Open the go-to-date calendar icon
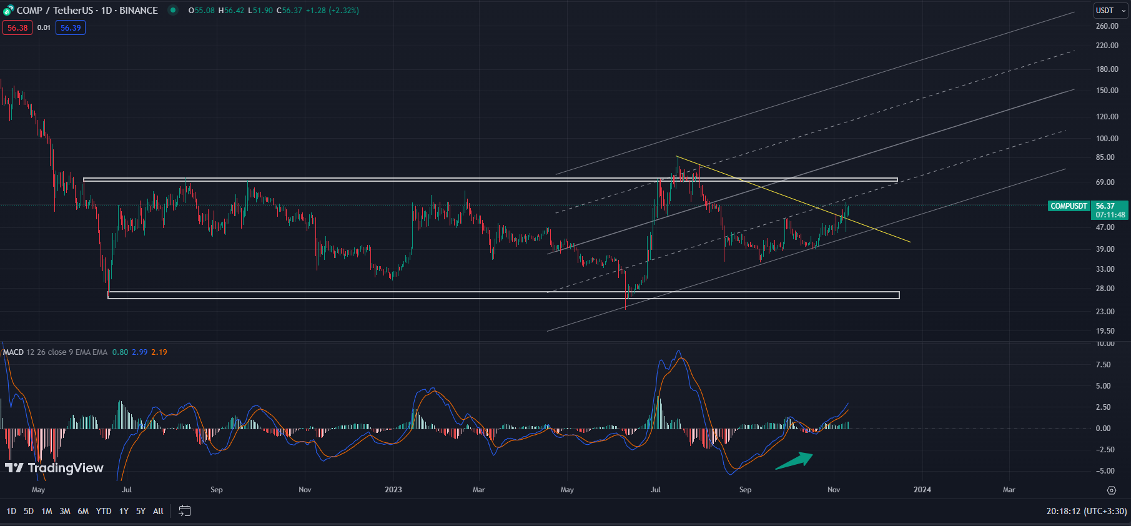This screenshot has height=526, width=1131. pyautogui.click(x=184, y=511)
